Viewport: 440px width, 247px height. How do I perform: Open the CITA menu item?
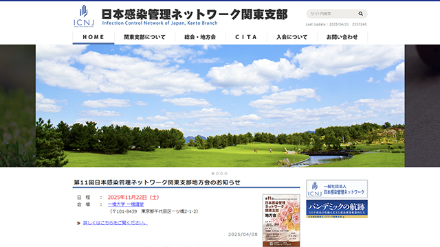[246, 37]
